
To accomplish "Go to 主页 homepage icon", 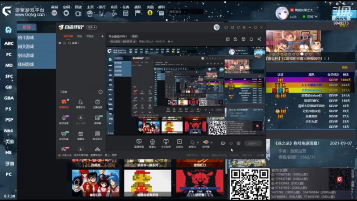I will click(x=90, y=13).
